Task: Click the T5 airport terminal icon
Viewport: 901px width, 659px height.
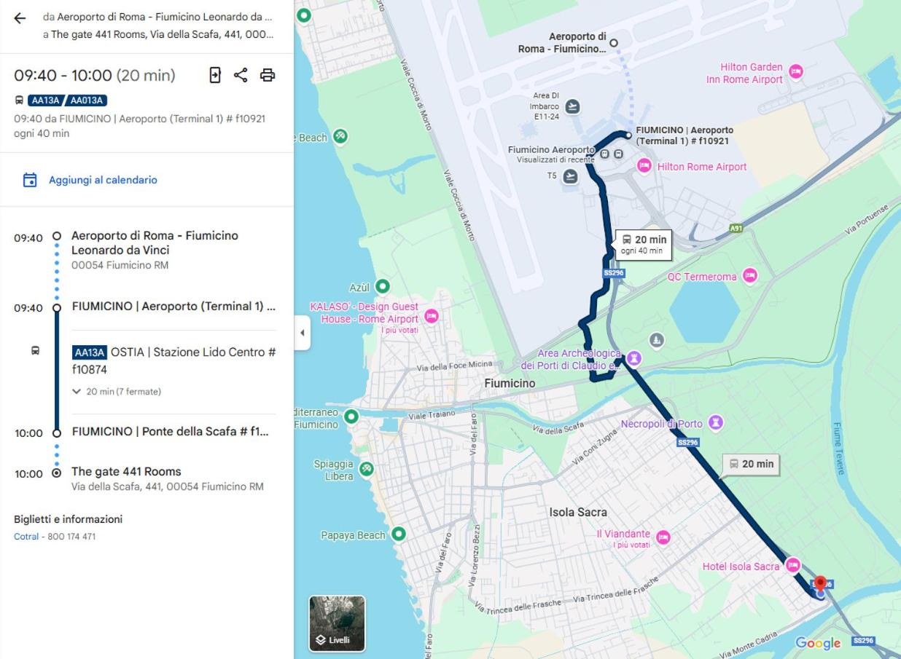Action: (x=571, y=176)
